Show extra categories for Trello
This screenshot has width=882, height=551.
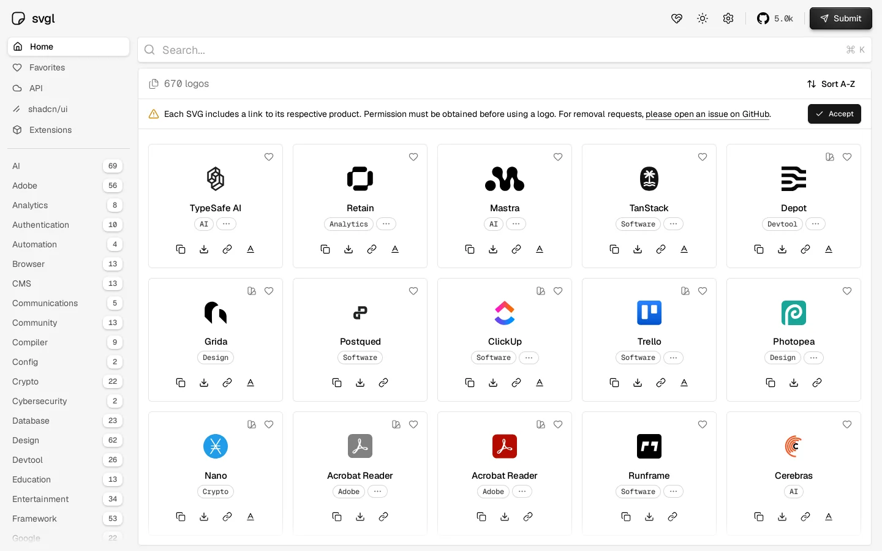coord(674,358)
